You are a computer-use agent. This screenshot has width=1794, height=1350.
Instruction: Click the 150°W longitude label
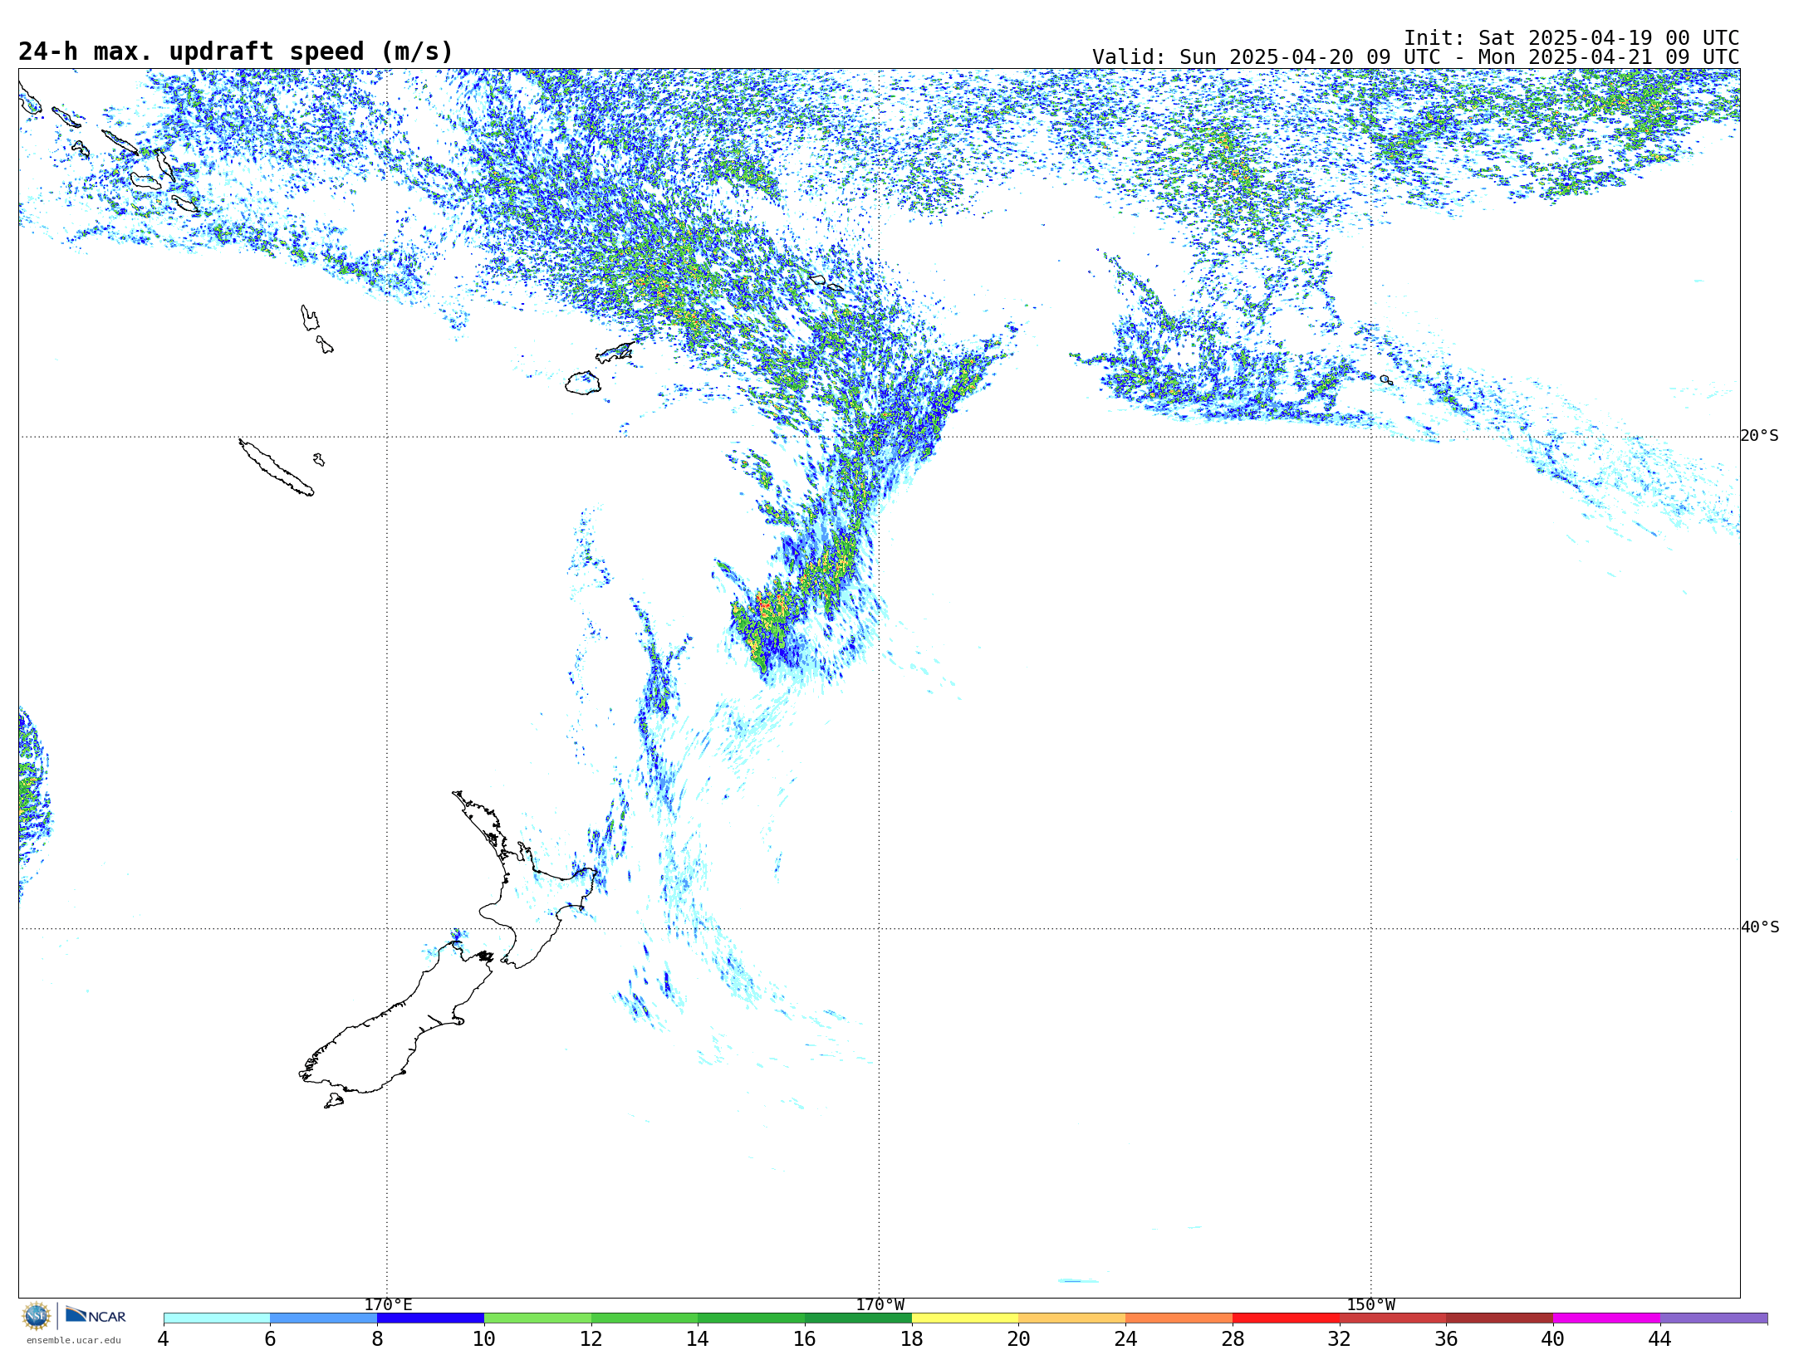point(1371,1305)
